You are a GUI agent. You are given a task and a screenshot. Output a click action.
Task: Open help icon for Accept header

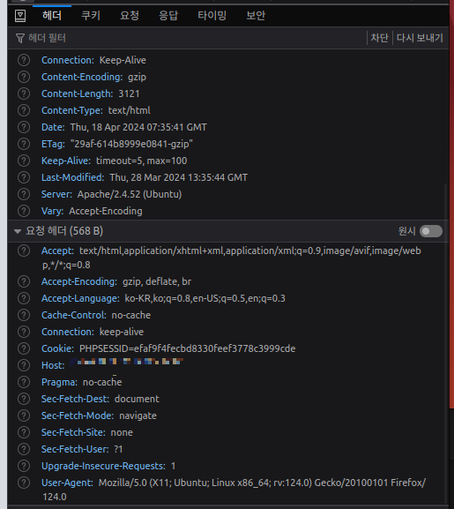(x=24, y=251)
